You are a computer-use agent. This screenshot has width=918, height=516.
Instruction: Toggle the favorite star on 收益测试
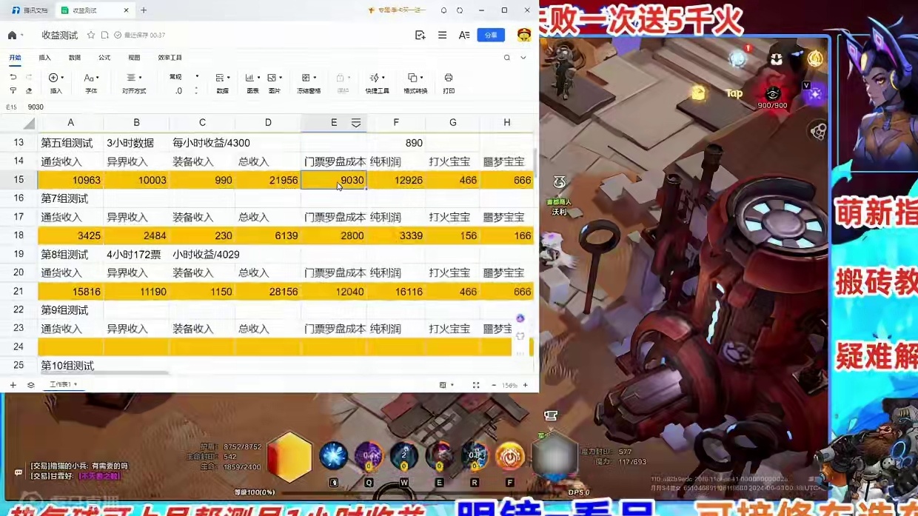91,35
